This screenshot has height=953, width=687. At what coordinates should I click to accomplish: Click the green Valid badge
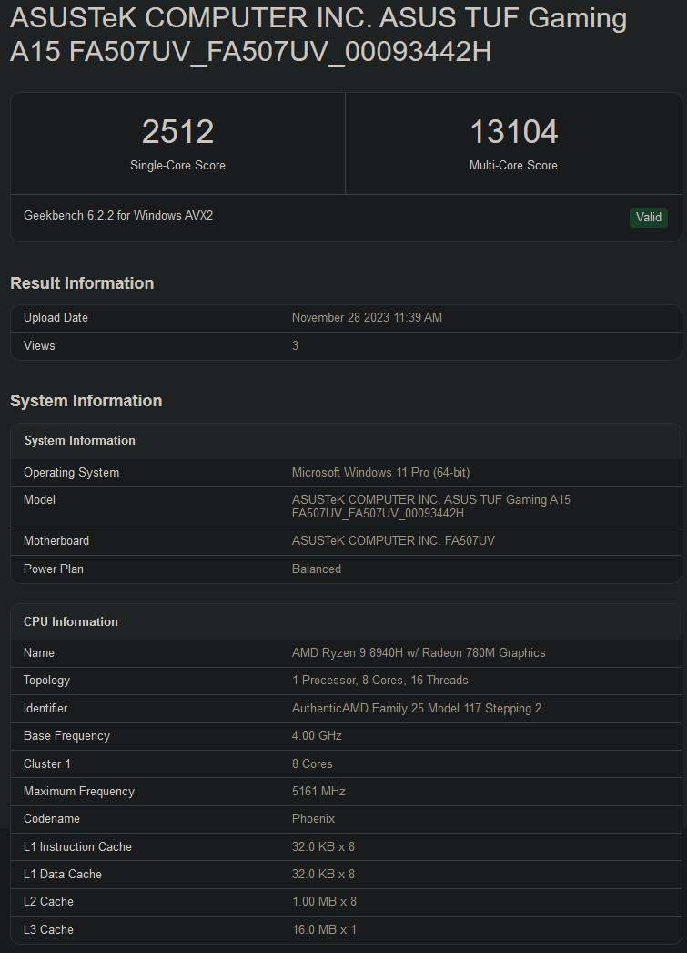click(x=648, y=218)
